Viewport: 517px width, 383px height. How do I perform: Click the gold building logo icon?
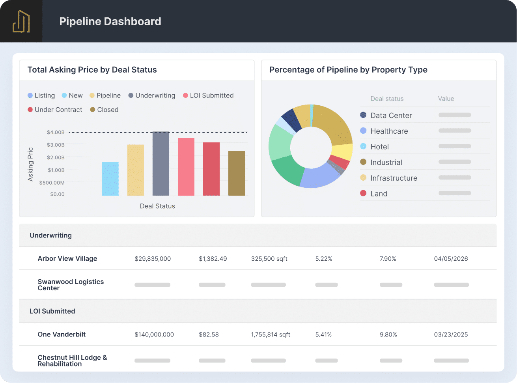coord(21,21)
